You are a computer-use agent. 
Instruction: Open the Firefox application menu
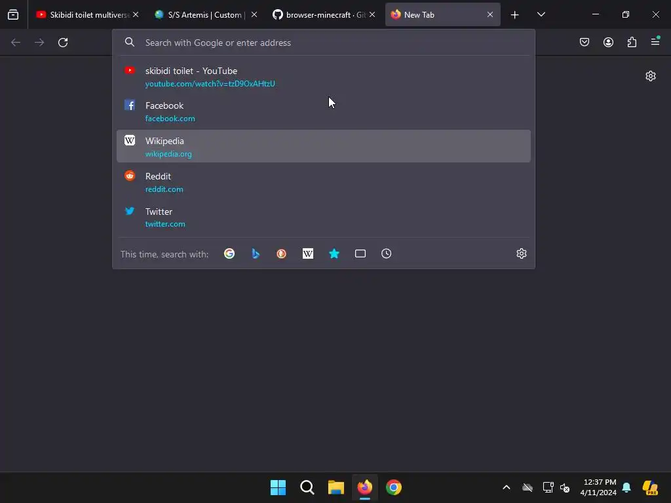655,41
